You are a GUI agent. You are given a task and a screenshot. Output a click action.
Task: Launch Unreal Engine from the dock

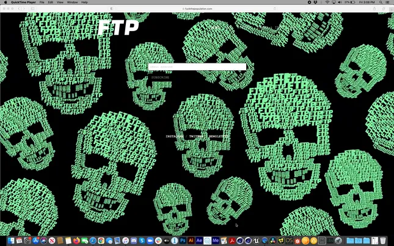256,241
